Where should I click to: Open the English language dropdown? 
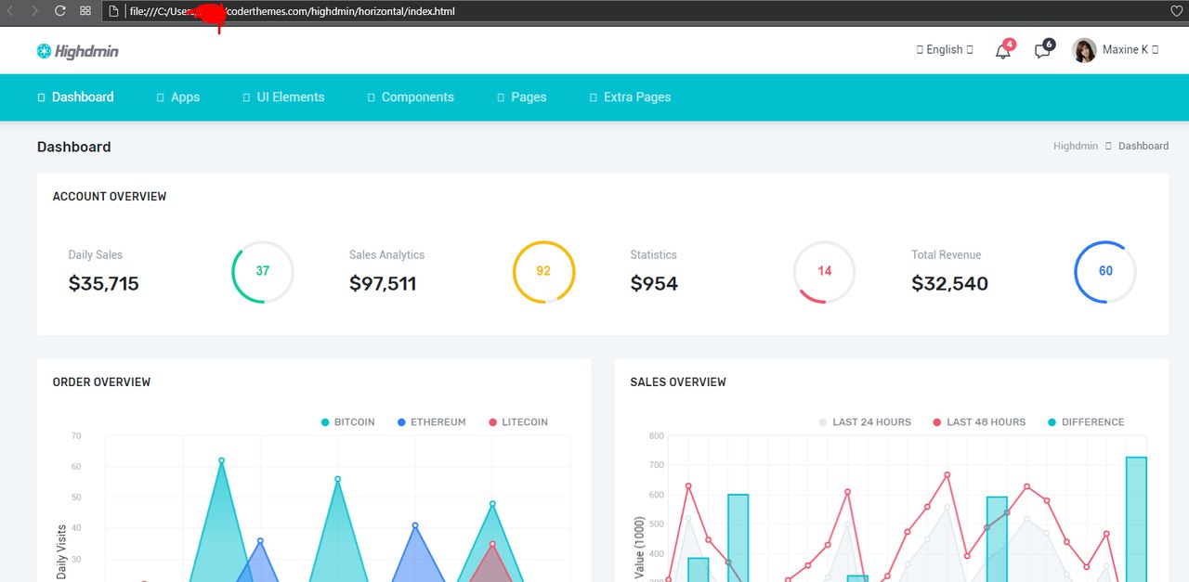coord(945,50)
